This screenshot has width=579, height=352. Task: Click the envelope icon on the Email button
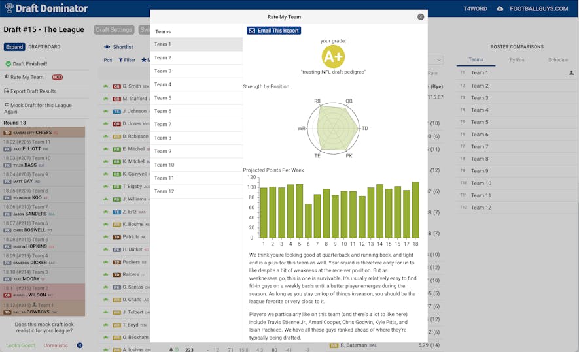click(252, 31)
